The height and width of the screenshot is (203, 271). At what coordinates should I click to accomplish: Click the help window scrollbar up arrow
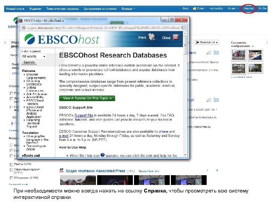[x=185, y=33]
